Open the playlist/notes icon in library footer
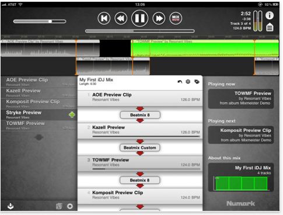 tap(59, 206)
